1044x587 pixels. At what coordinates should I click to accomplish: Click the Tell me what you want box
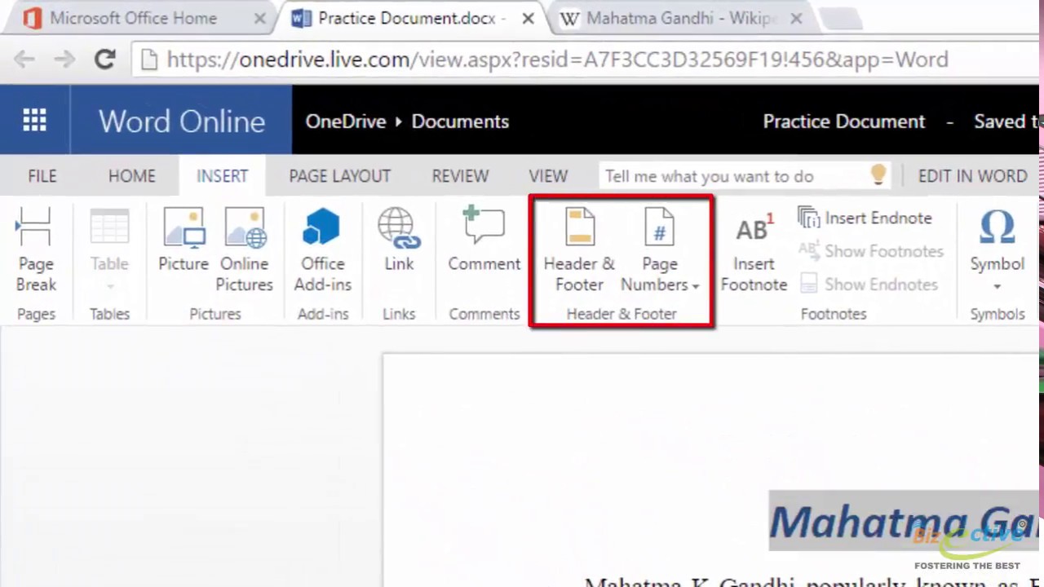745,176
